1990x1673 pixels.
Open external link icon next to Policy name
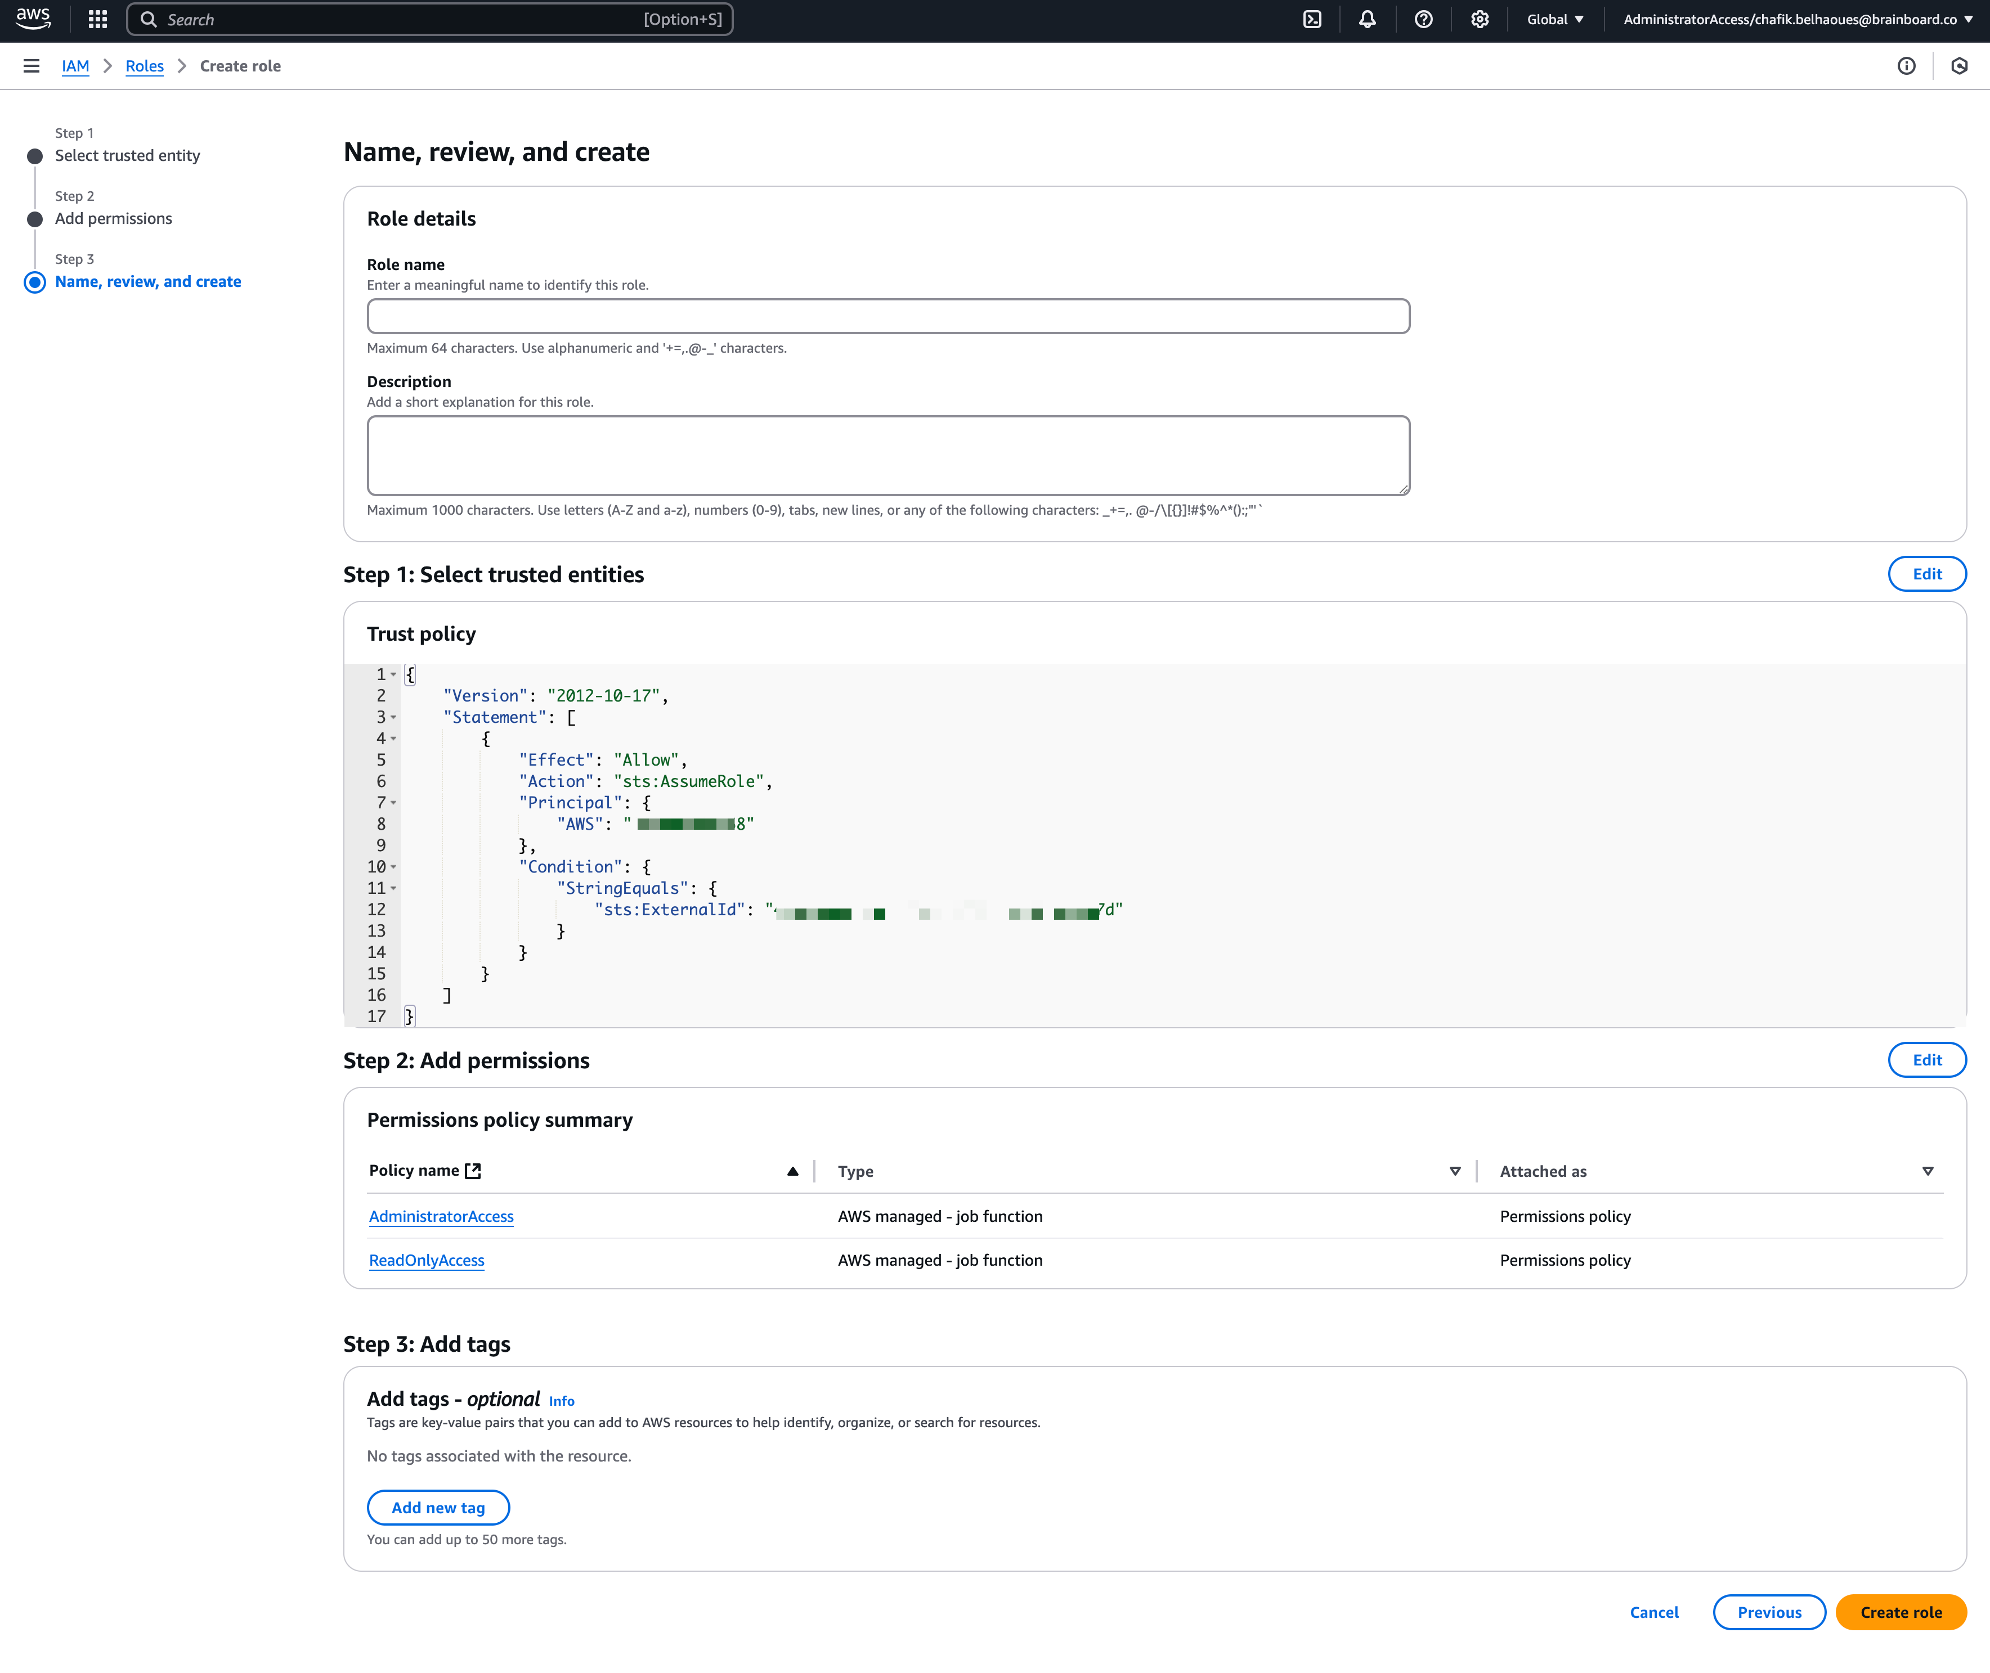(x=473, y=1170)
